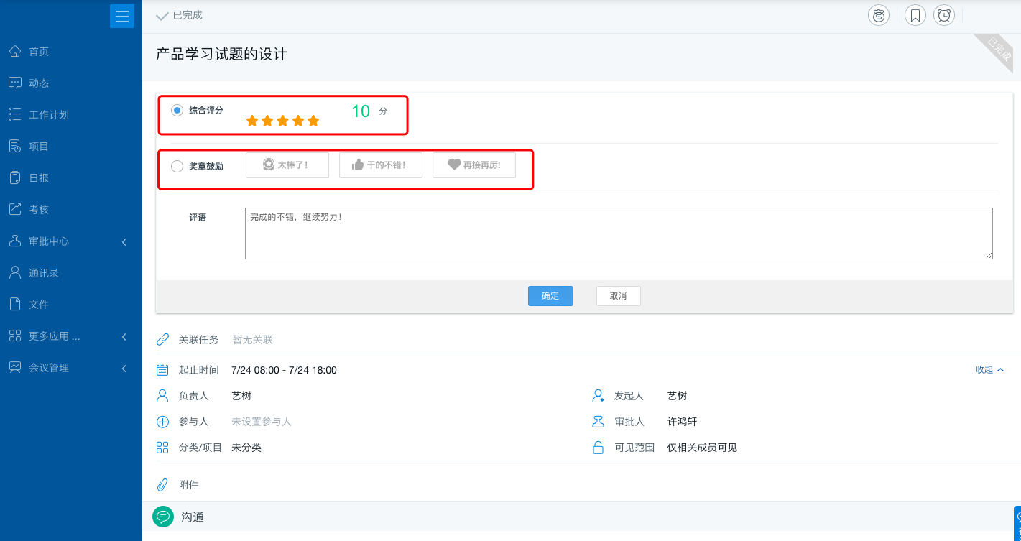Image resolution: width=1021 pixels, height=541 pixels.
Task: Click the alarm clock reminder icon
Action: (x=944, y=15)
